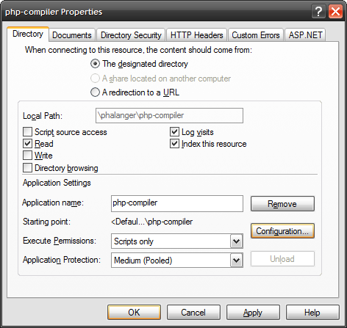Click the Application name text field
This screenshot has height=328, width=347.
point(177,203)
